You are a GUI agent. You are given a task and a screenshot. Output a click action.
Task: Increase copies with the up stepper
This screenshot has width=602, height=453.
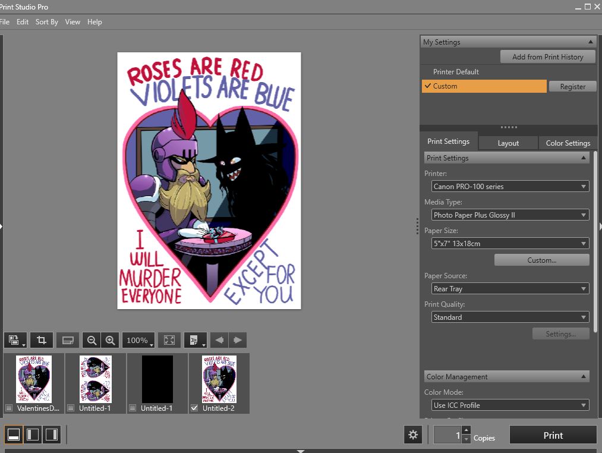466,430
